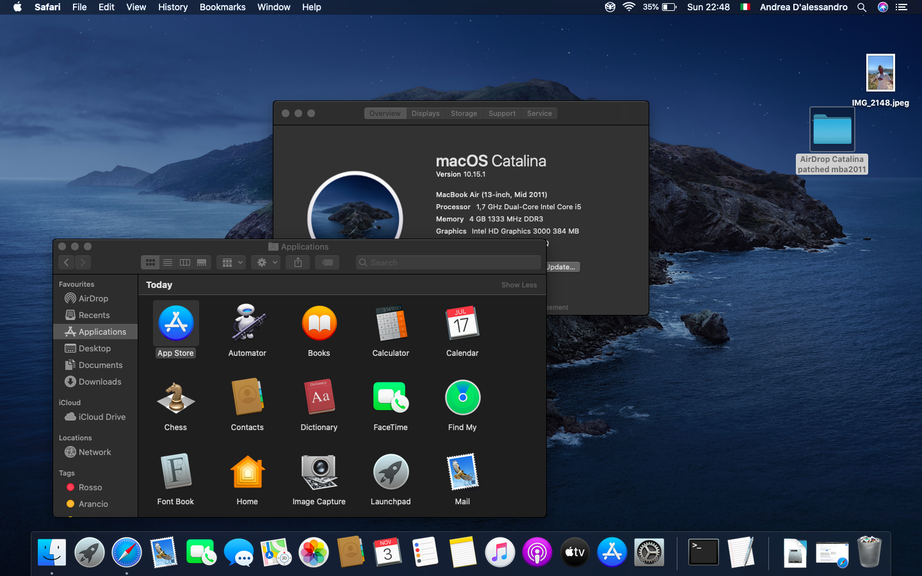Switch Finder to icon view
This screenshot has width=922, height=576.
(x=150, y=262)
